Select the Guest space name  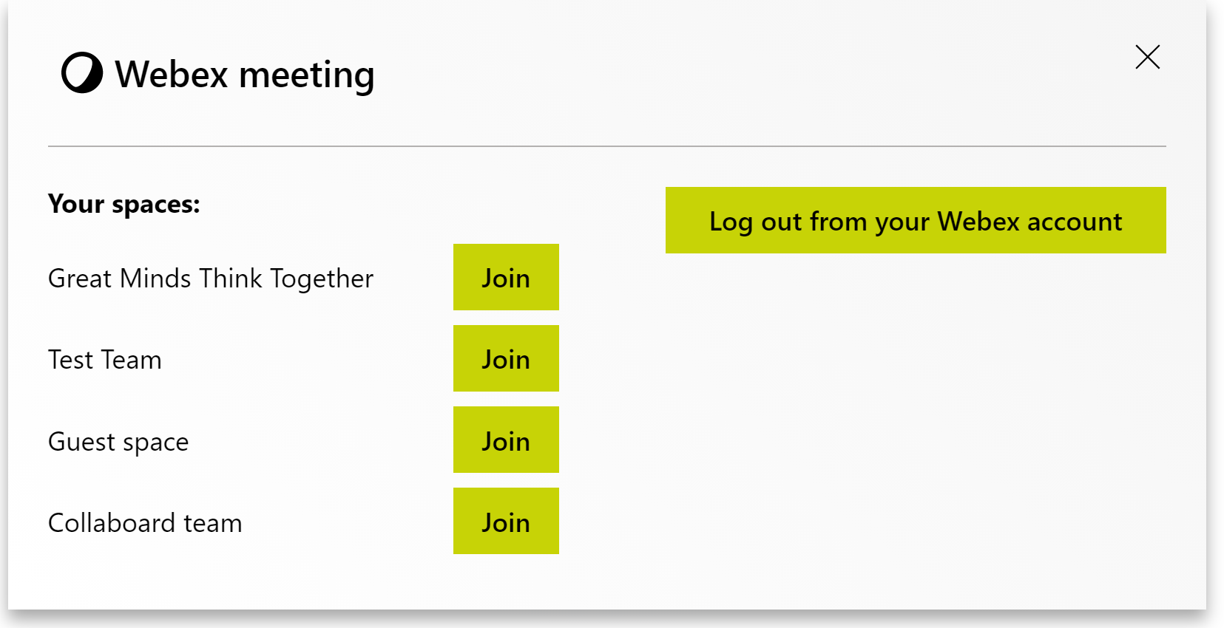(x=118, y=442)
